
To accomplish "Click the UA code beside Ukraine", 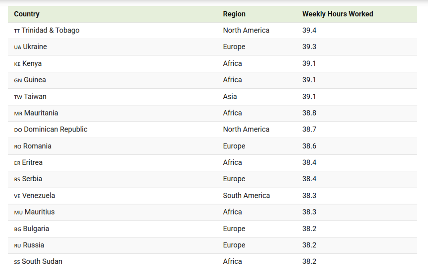I will tap(17, 47).
